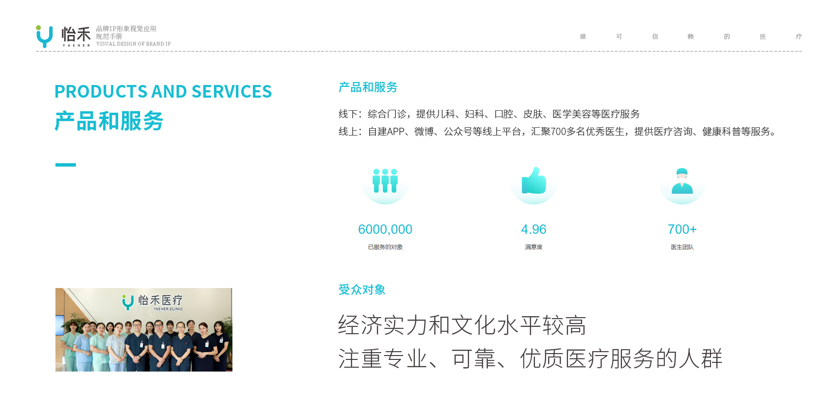Image resolution: width=835 pixels, height=408 pixels.
Task: Select the 700+ doctor team number
Action: point(682,229)
